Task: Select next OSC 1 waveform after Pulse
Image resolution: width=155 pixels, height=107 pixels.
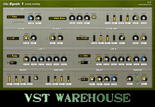Action: coord(10,17)
